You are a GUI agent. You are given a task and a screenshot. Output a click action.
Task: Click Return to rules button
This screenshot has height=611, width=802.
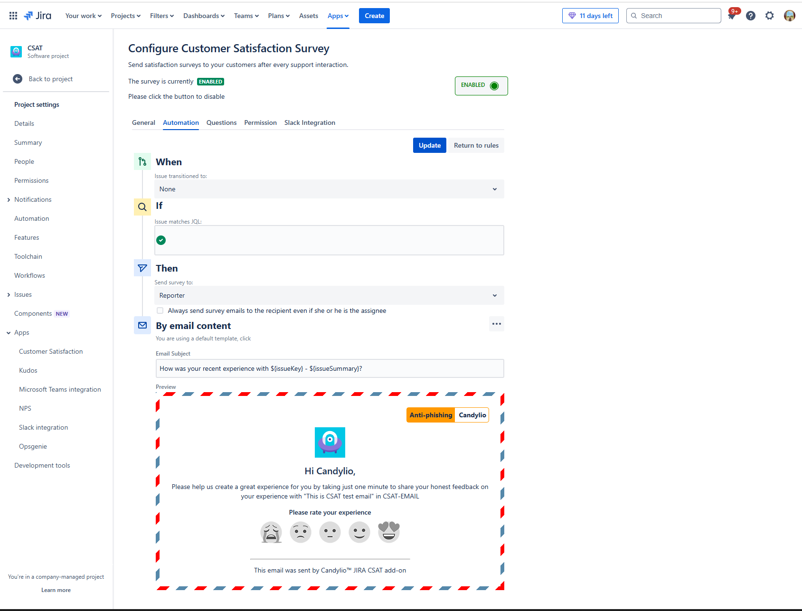pyautogui.click(x=476, y=145)
